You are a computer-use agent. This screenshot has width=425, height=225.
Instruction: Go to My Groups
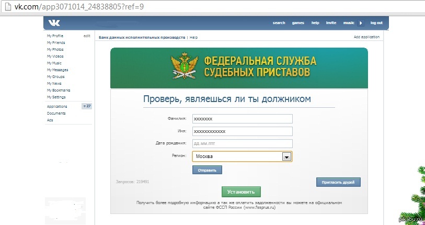click(x=55, y=76)
